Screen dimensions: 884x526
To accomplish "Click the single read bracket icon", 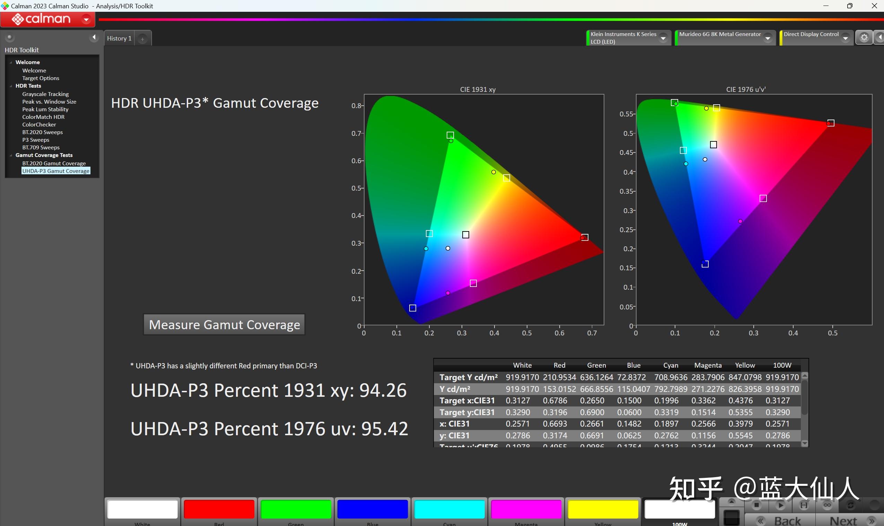I will point(804,505).
